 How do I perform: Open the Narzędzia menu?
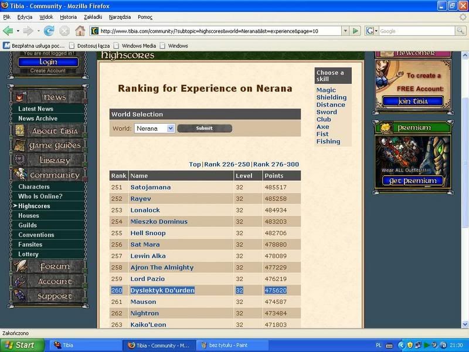coord(120,17)
